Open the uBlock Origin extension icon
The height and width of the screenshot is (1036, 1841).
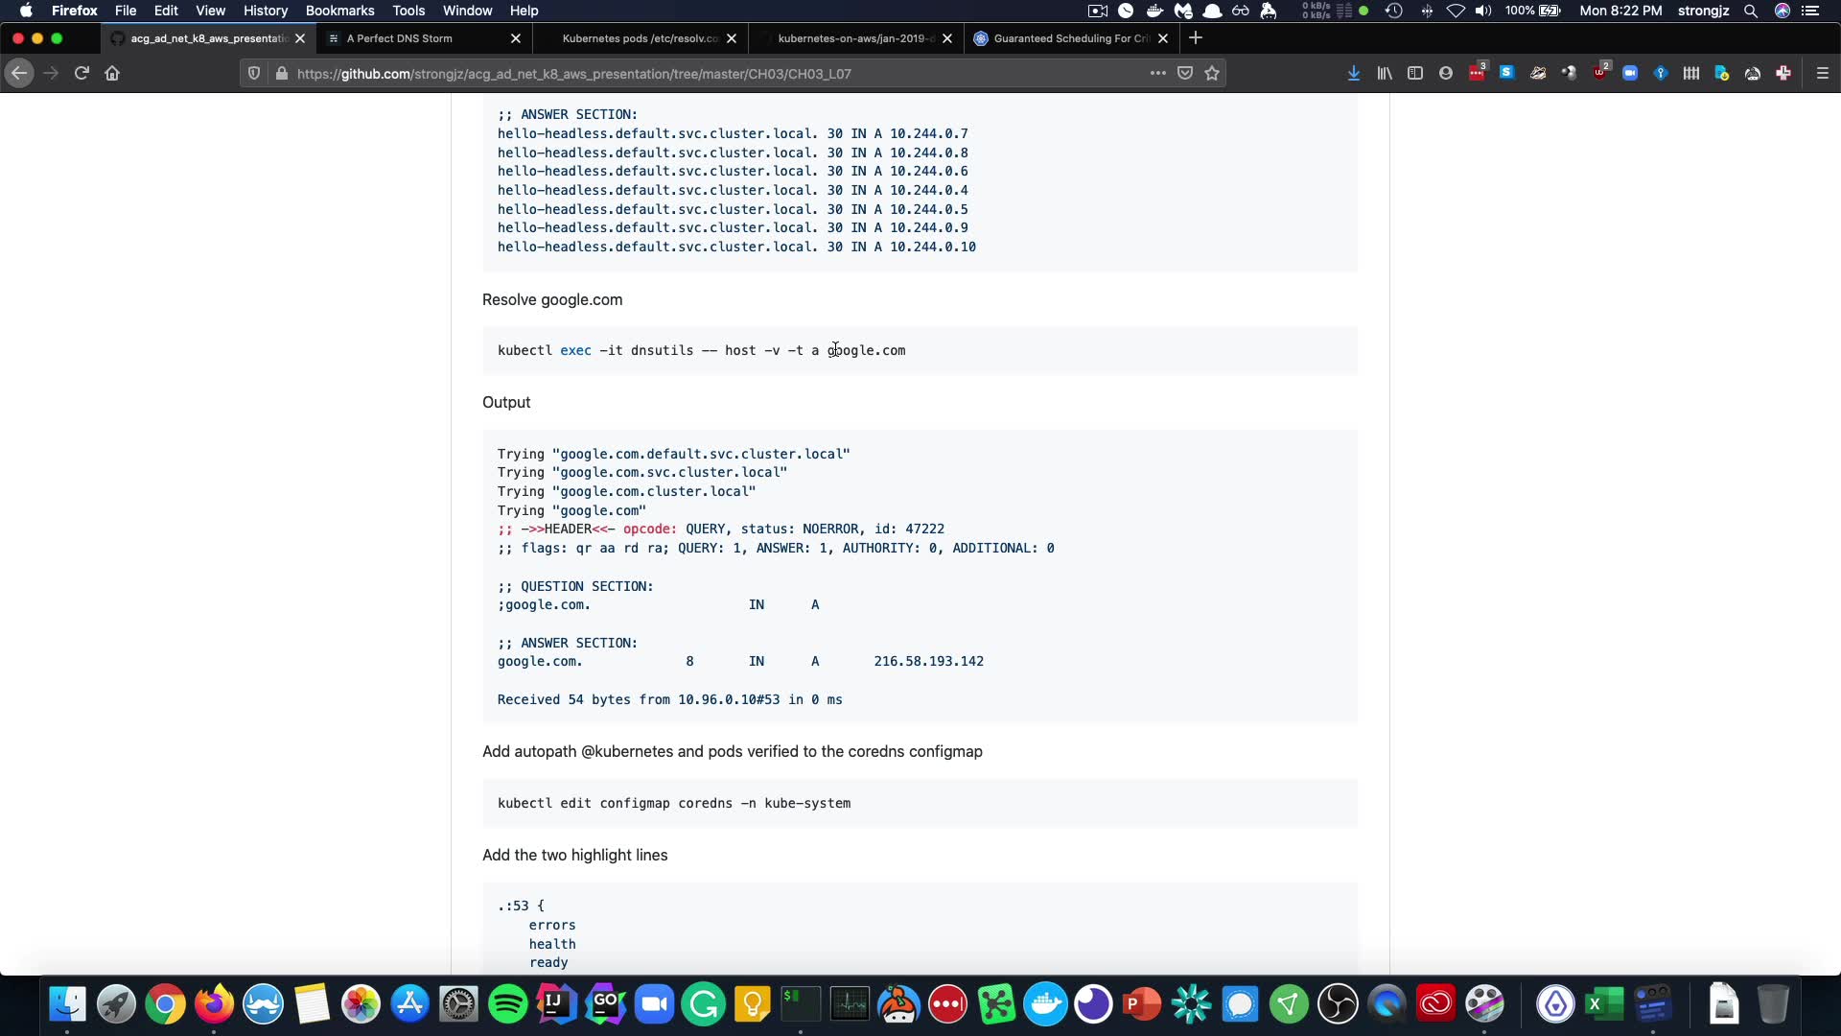pos(1599,73)
